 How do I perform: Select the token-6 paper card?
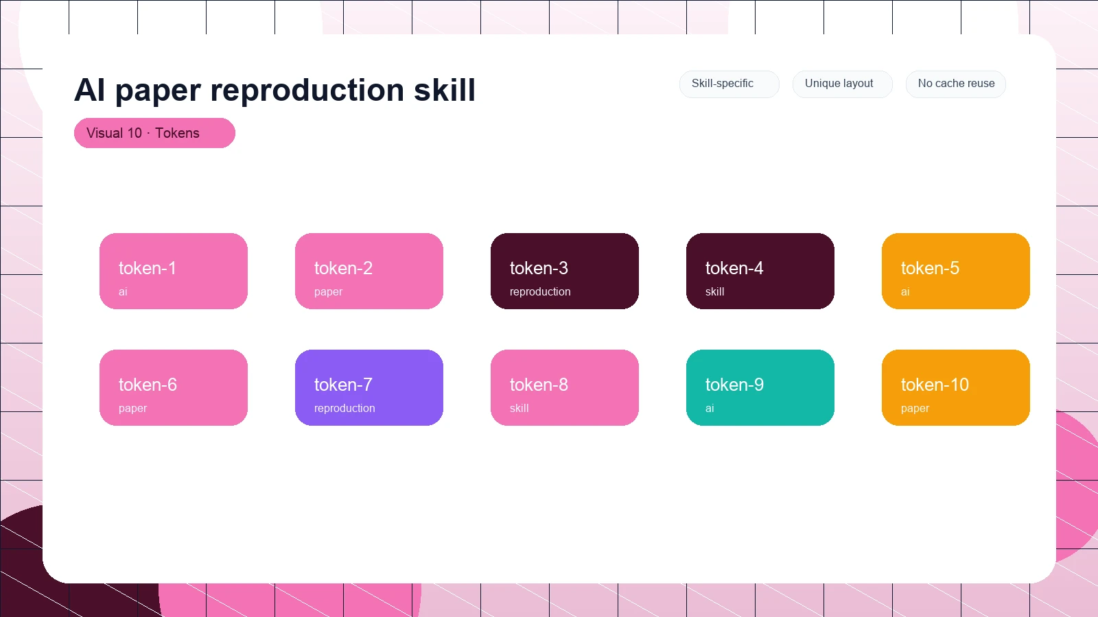tap(174, 387)
